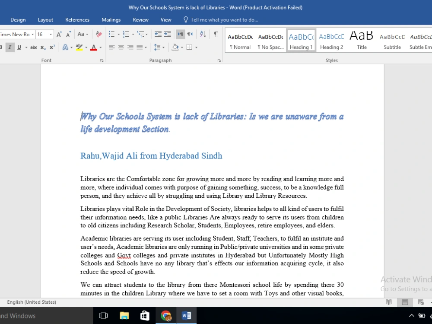
Task: Open the References tab
Action: coord(77,20)
